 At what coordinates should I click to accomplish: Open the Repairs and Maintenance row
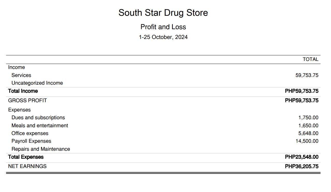(41, 149)
